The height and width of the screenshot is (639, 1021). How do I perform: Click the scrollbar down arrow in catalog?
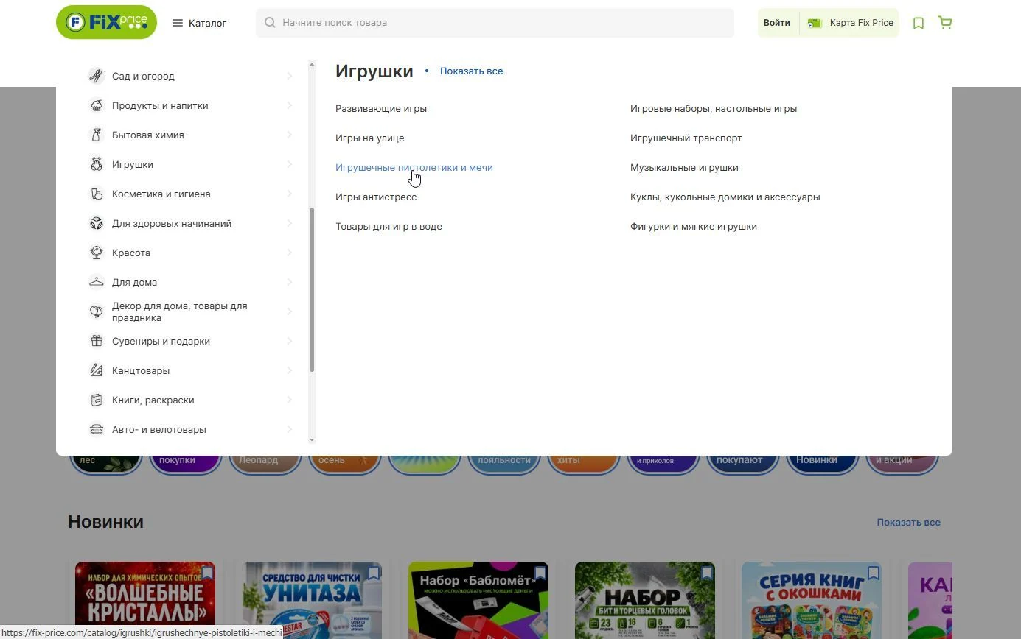point(312,440)
